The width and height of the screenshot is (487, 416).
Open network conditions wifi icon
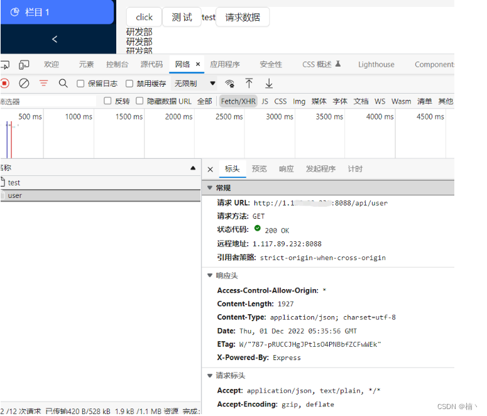(229, 84)
